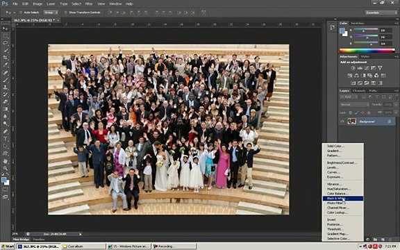This screenshot has height=250, width=400.
Task: Choose Selective Color from the popup menu
Action: 343,239
